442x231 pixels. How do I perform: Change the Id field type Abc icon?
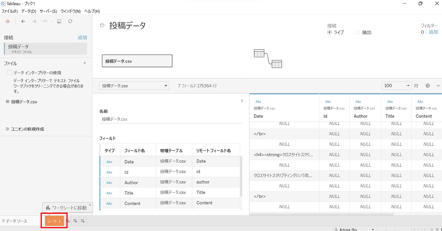109,172
